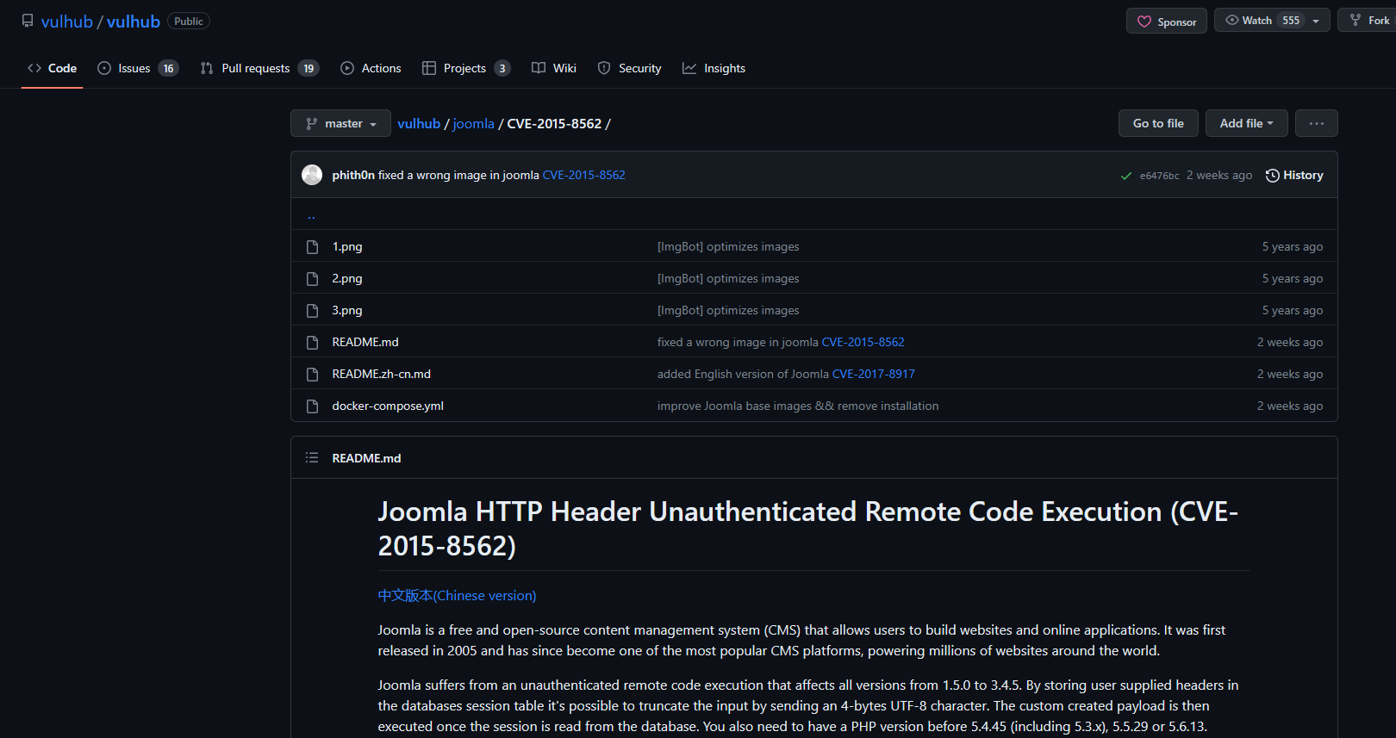Viewport: 1396px width, 738px height.
Task: Navigate to vulhub root in breadcrumb
Action: (419, 123)
